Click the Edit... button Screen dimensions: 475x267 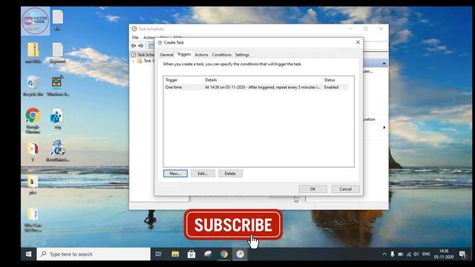pos(203,174)
